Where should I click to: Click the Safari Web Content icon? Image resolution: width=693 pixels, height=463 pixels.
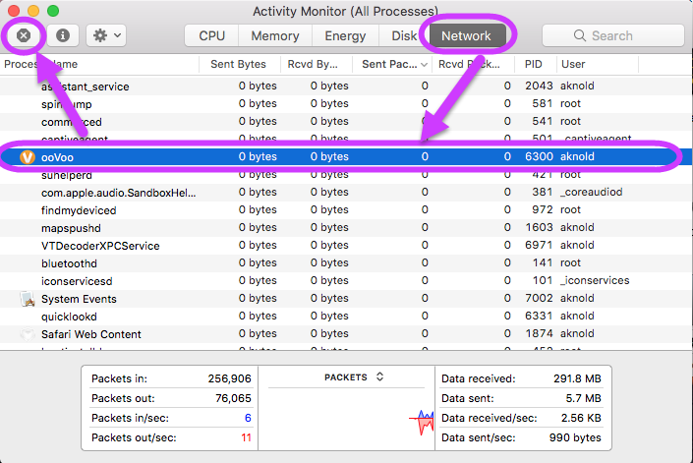click(x=28, y=334)
